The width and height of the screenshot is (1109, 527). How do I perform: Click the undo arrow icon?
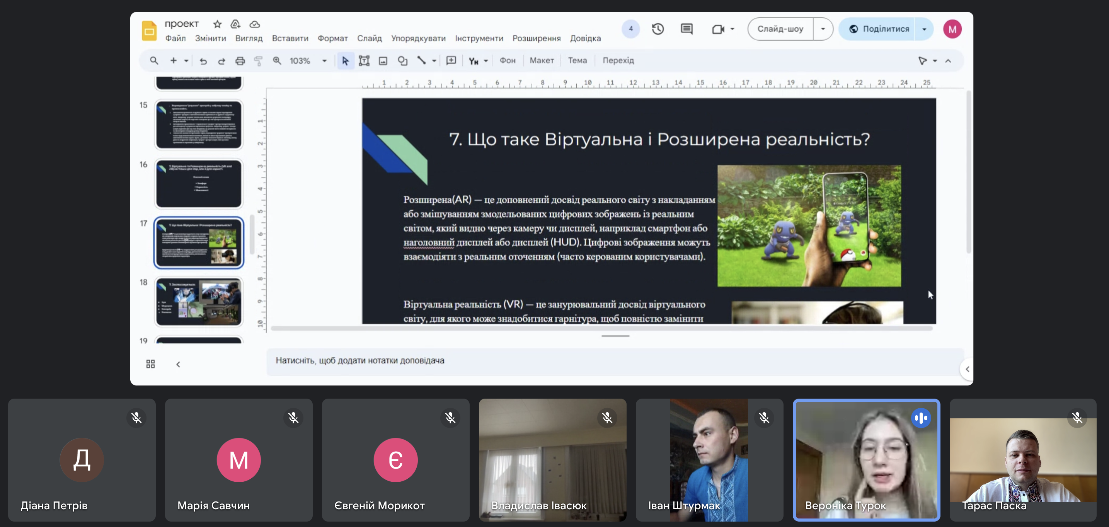(x=203, y=61)
